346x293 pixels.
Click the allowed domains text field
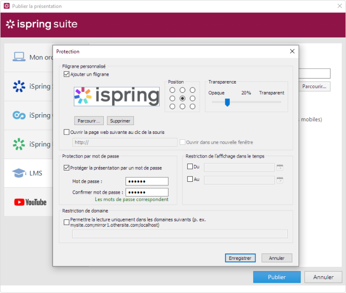180,234
